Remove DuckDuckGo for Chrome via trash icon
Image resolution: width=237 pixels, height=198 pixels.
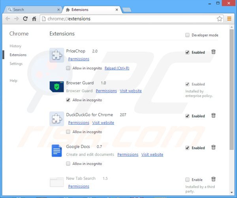[213, 116]
